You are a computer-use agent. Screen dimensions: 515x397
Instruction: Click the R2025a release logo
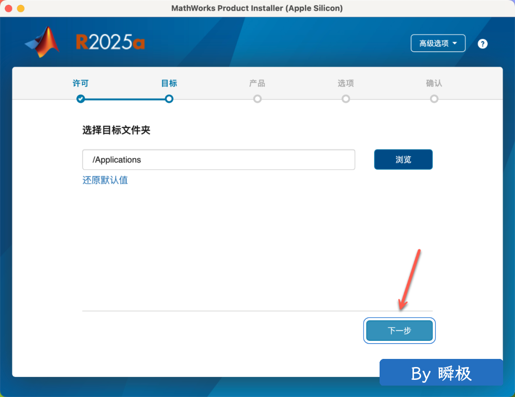click(110, 43)
